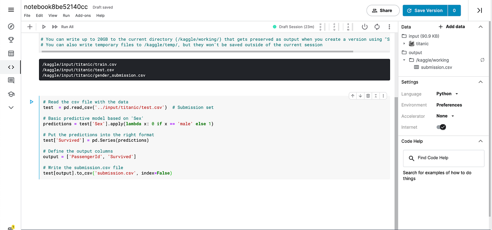The image size is (492, 230).
Task: Open the File menu
Action: 27,15
